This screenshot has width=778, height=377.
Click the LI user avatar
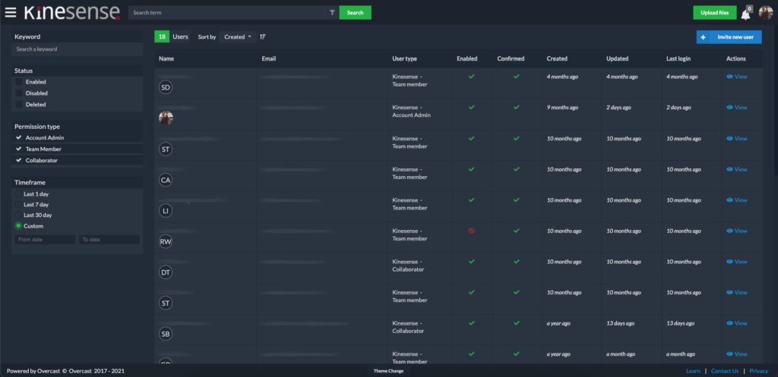166,211
